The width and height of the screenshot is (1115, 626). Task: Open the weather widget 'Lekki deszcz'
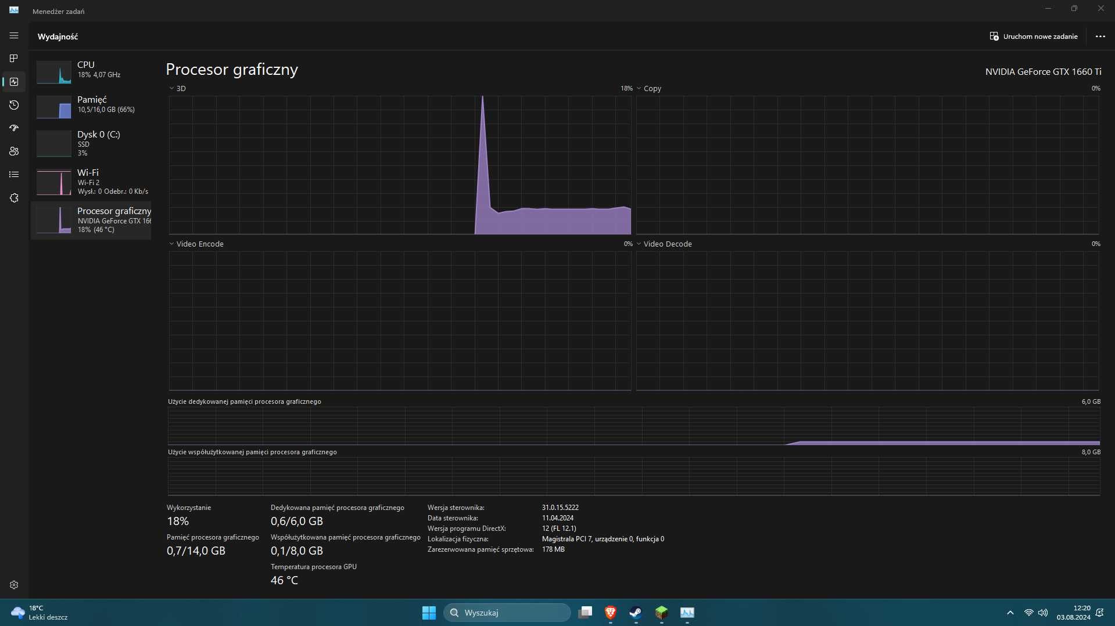point(40,613)
